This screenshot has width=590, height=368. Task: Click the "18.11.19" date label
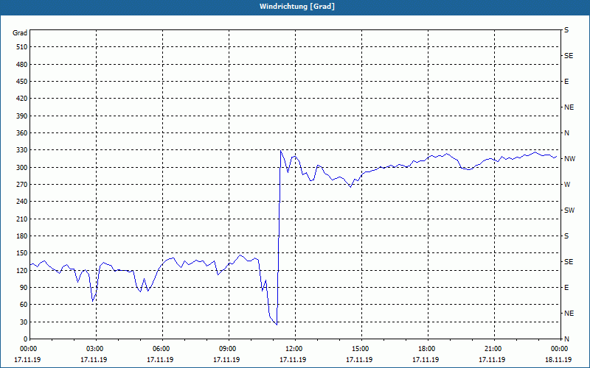558,360
